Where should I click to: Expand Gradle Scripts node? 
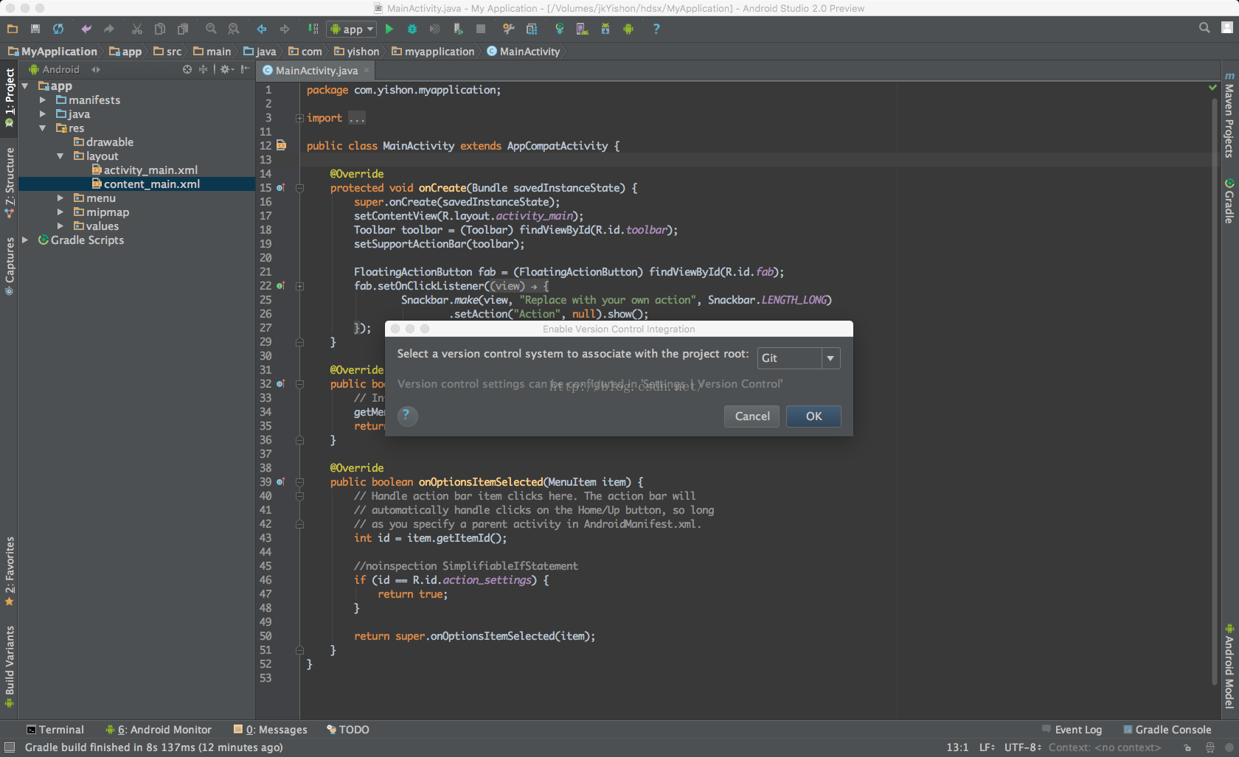pyautogui.click(x=25, y=240)
